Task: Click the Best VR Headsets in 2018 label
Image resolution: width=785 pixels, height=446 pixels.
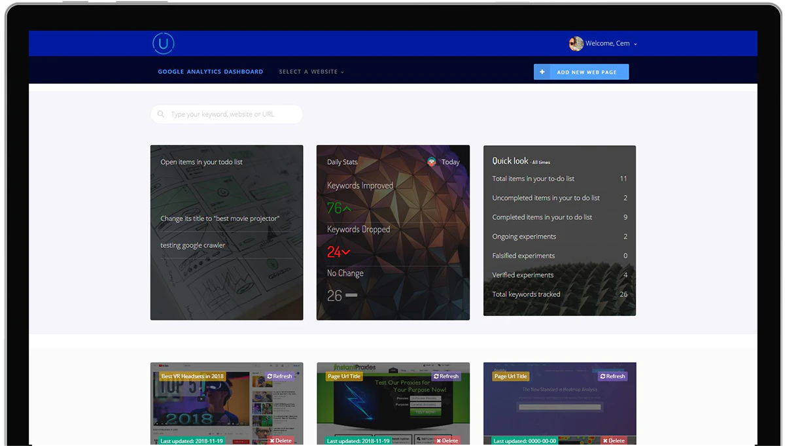Action: point(192,376)
